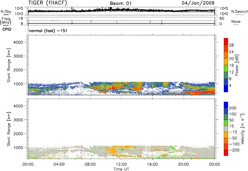Click the 'Power [dB]' colorbar label

click(237, 65)
